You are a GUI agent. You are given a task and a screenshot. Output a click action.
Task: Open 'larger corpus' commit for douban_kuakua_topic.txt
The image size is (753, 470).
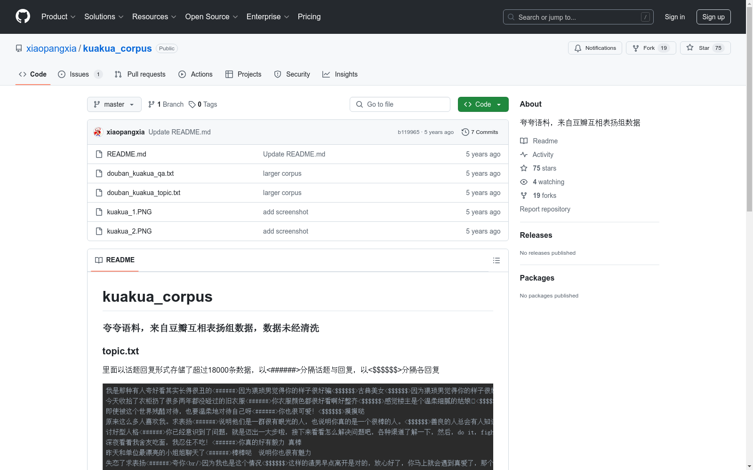[x=282, y=193]
